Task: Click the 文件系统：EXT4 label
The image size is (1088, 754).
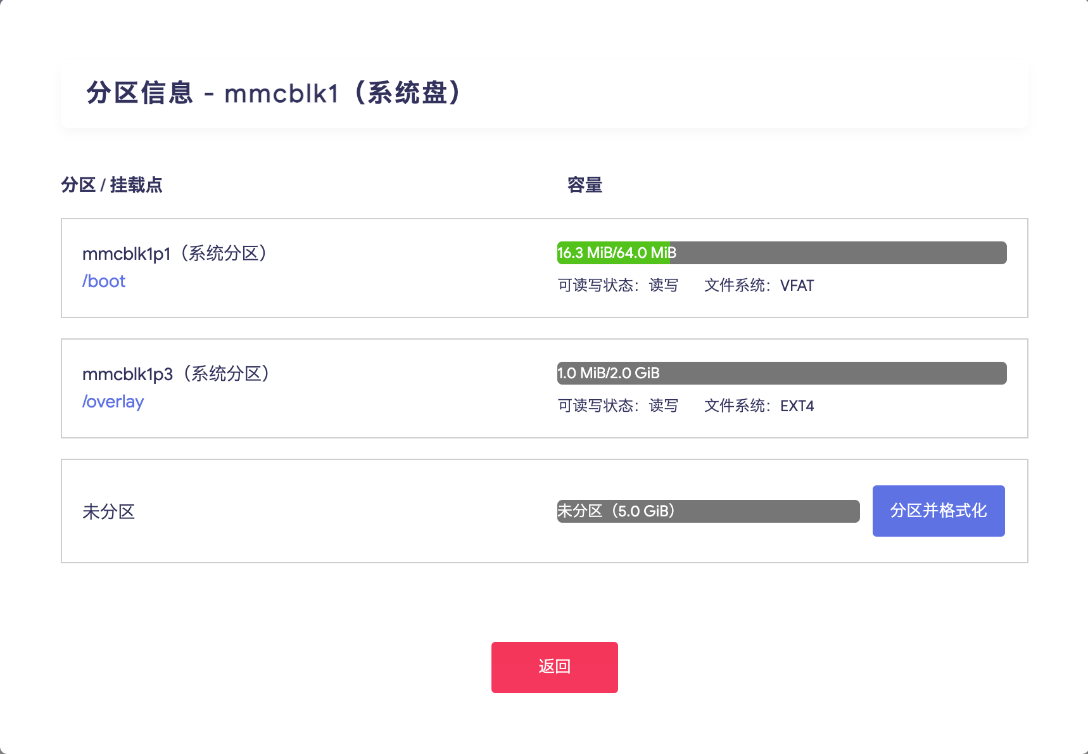Action: click(759, 406)
